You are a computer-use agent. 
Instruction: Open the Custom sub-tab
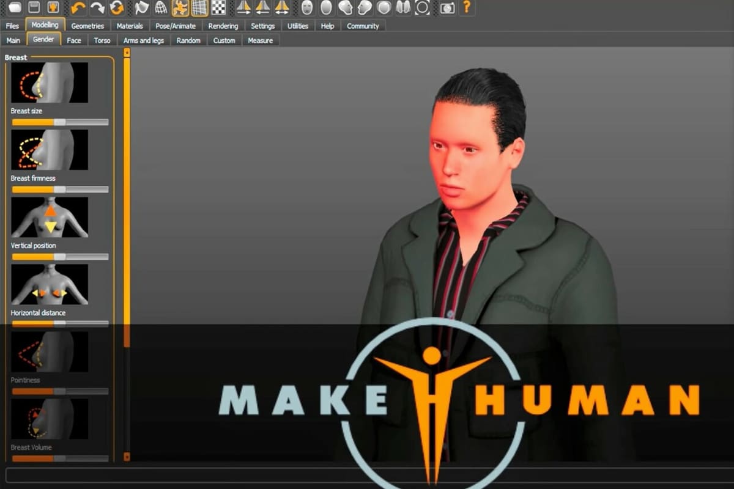[x=224, y=40]
